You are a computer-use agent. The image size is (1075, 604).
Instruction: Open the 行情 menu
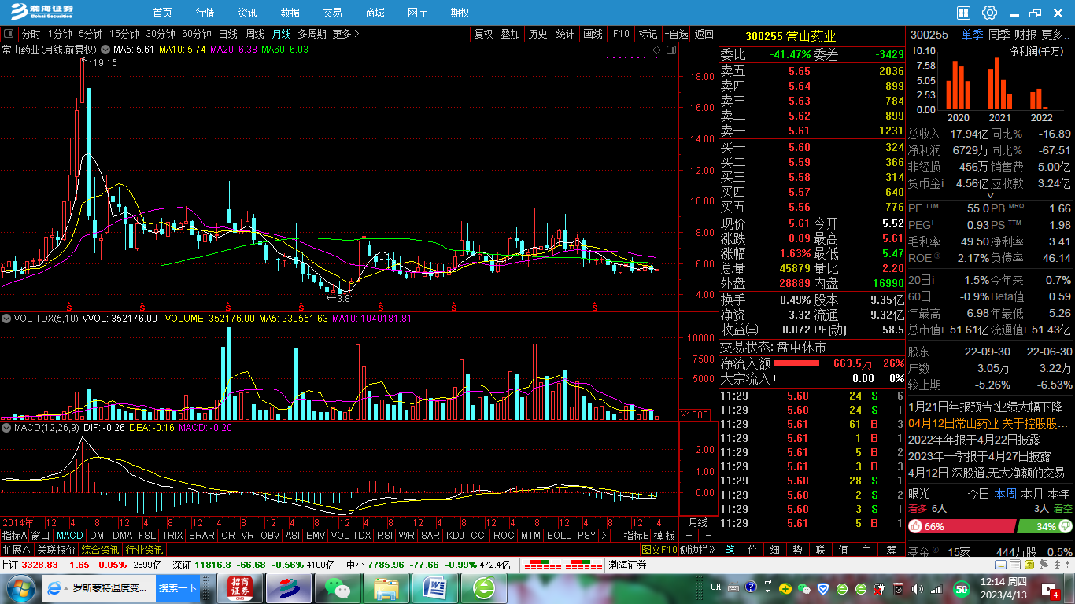[x=205, y=13]
